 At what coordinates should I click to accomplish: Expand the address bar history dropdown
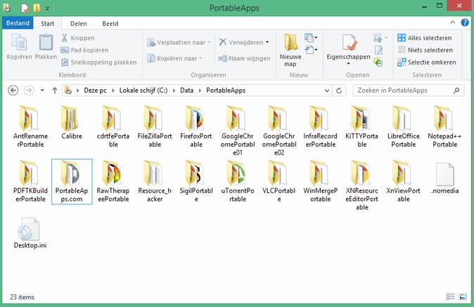(x=327, y=90)
